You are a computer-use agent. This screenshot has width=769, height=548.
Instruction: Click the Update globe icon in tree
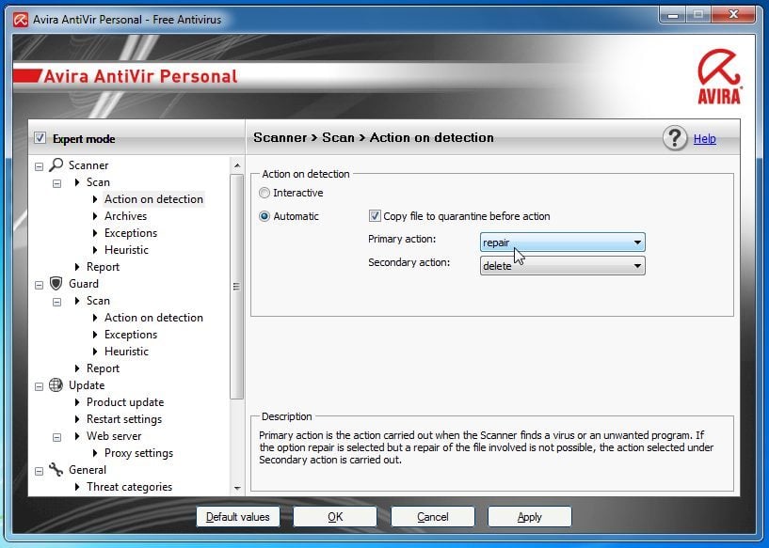point(56,385)
